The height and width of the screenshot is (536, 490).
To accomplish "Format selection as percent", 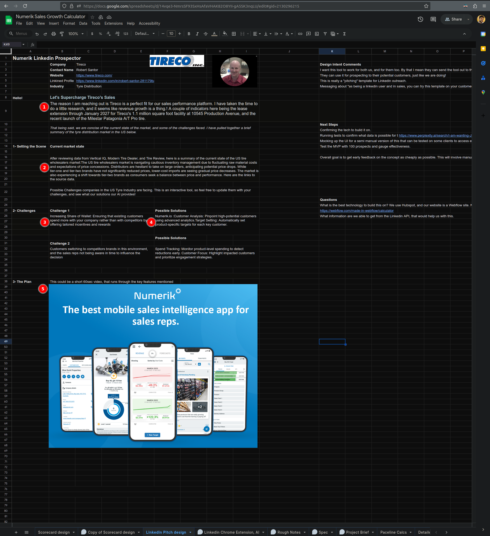I will (100, 34).
